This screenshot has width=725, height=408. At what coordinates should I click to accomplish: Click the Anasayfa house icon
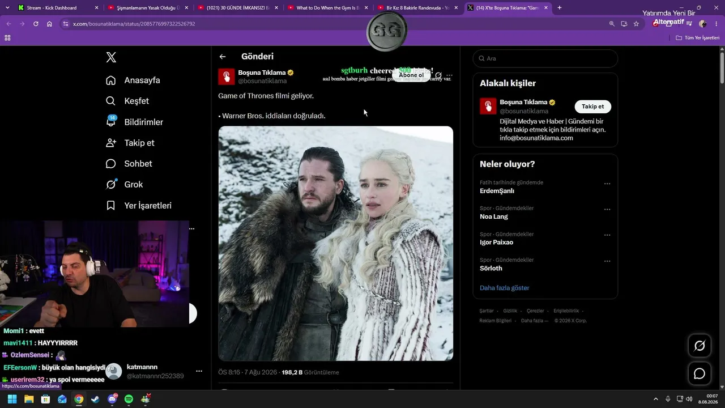tap(111, 80)
